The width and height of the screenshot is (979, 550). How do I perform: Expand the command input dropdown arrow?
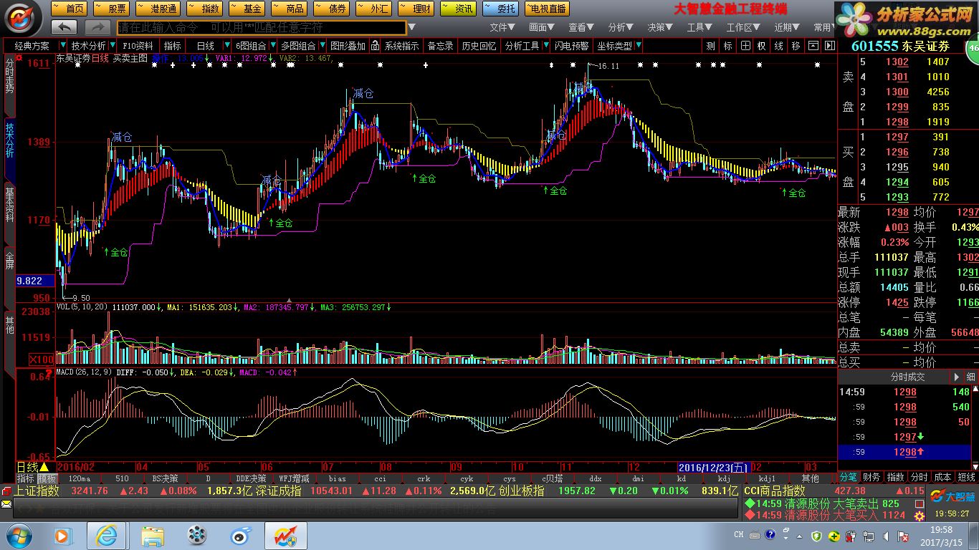(411, 27)
